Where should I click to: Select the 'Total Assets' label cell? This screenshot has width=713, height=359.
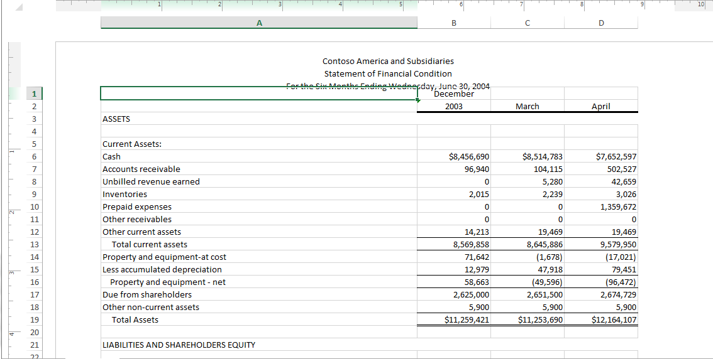pyautogui.click(x=259, y=319)
